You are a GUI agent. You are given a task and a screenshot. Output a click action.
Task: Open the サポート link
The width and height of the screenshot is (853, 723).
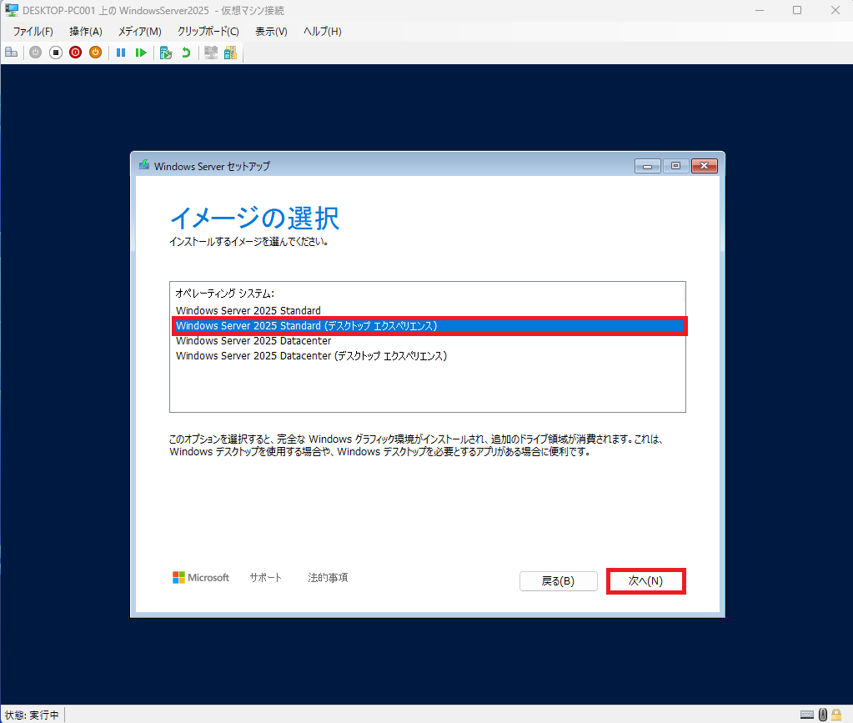[265, 578]
